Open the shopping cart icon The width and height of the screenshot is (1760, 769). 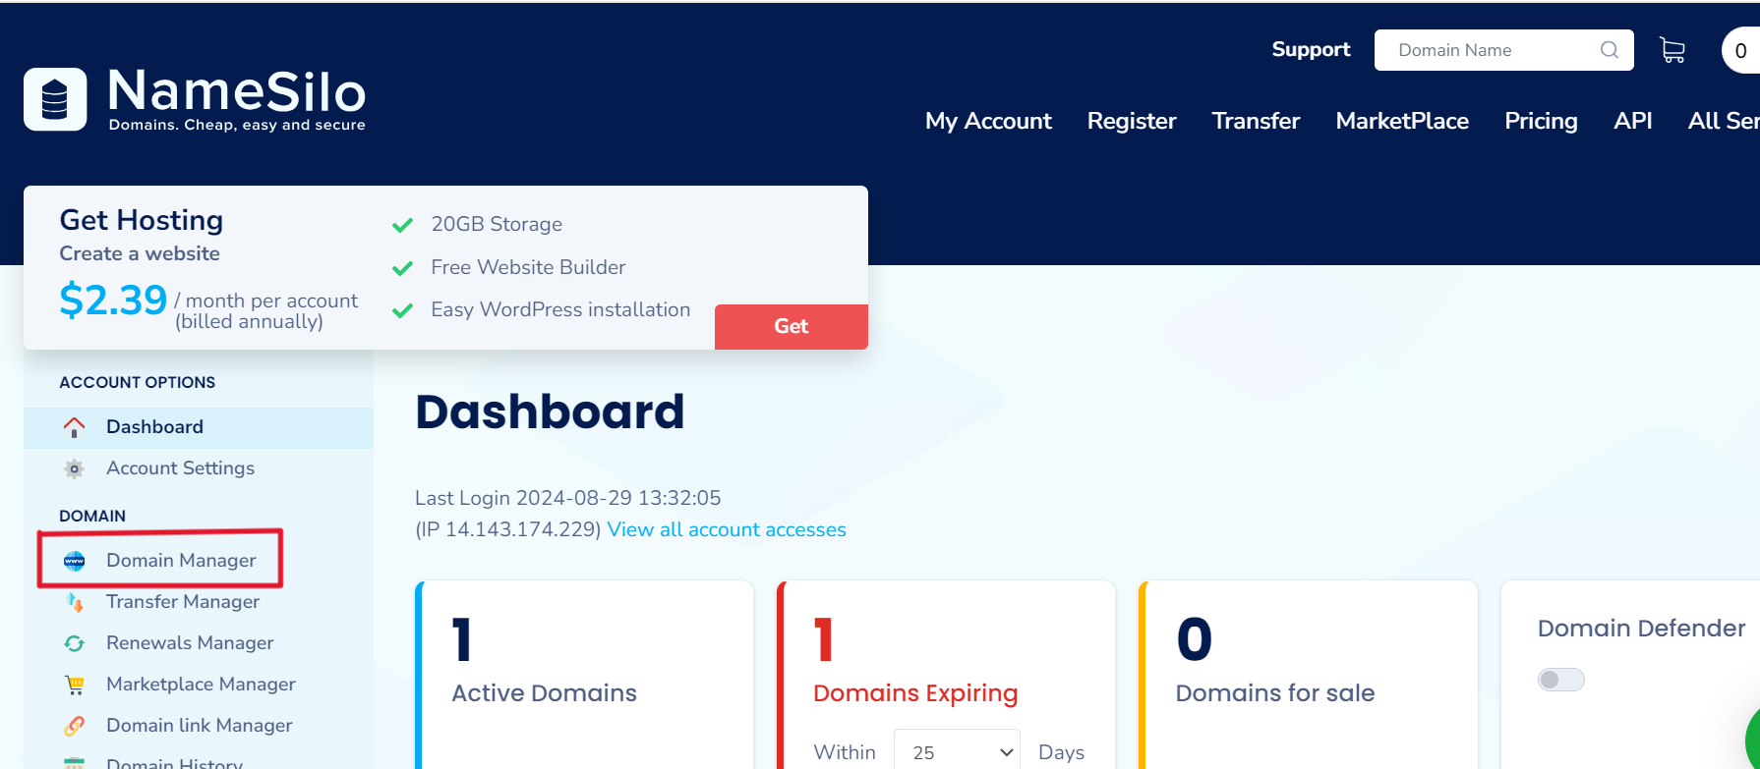tap(1672, 50)
